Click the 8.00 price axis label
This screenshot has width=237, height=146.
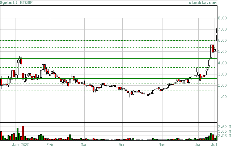coord(222,18)
